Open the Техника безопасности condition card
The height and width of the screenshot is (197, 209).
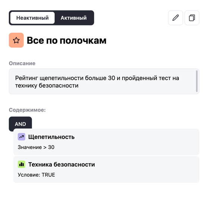(x=106, y=169)
